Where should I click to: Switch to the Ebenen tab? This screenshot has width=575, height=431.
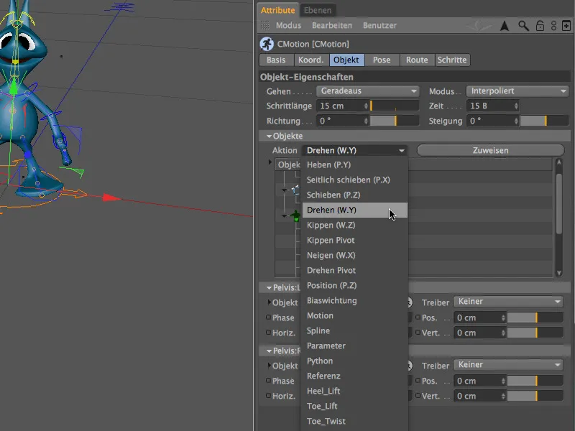tap(318, 10)
